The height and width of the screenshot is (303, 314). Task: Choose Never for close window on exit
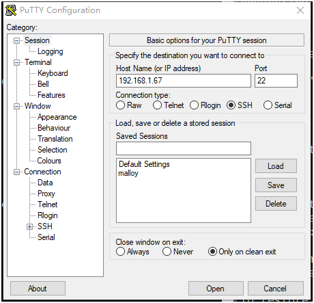tap(167, 252)
